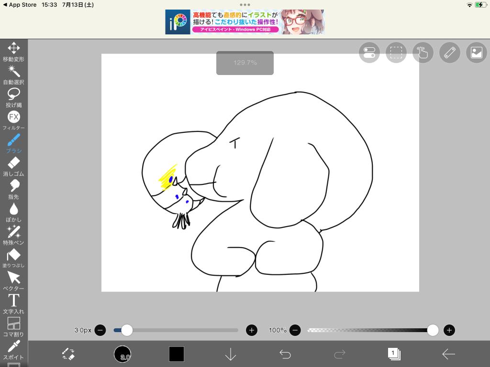Undo the last stroke
The image size is (490, 367).
pyautogui.click(x=285, y=354)
